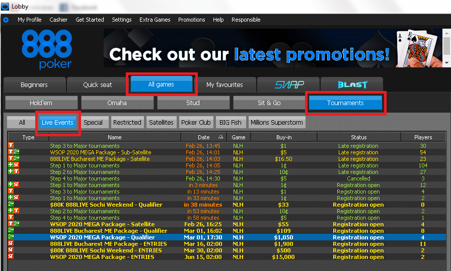
Task: Click ST icon of 888LIVE Bucharest ME Package - ENTRIES
Action: [11, 243]
